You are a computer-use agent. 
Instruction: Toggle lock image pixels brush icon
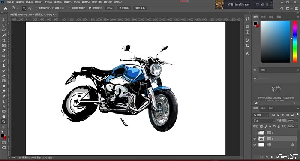coord(266,126)
